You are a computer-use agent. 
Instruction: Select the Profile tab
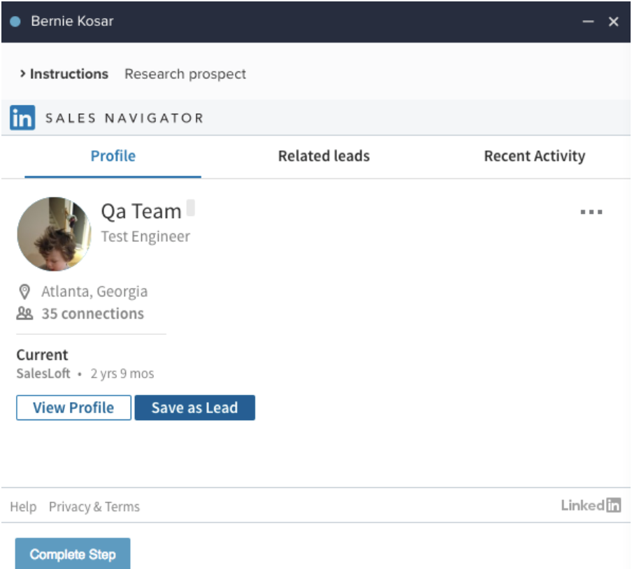click(x=113, y=156)
